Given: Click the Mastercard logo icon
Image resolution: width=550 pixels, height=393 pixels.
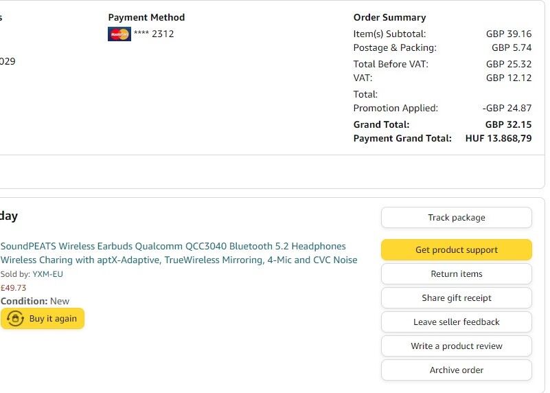Looking at the screenshot, I should coord(119,34).
